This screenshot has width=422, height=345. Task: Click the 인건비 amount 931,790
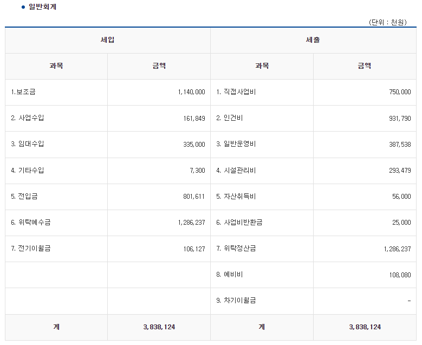(x=400, y=119)
